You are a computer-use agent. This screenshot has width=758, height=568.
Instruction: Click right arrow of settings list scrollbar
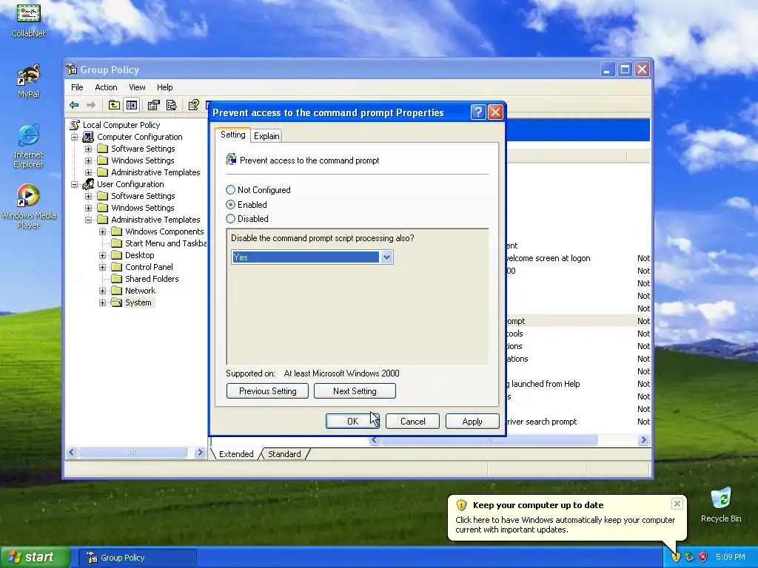[x=643, y=439]
